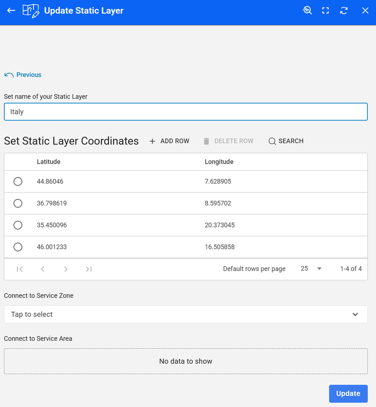The image size is (376, 407).
Task: Click the Search button above the table
Action: 286,141
